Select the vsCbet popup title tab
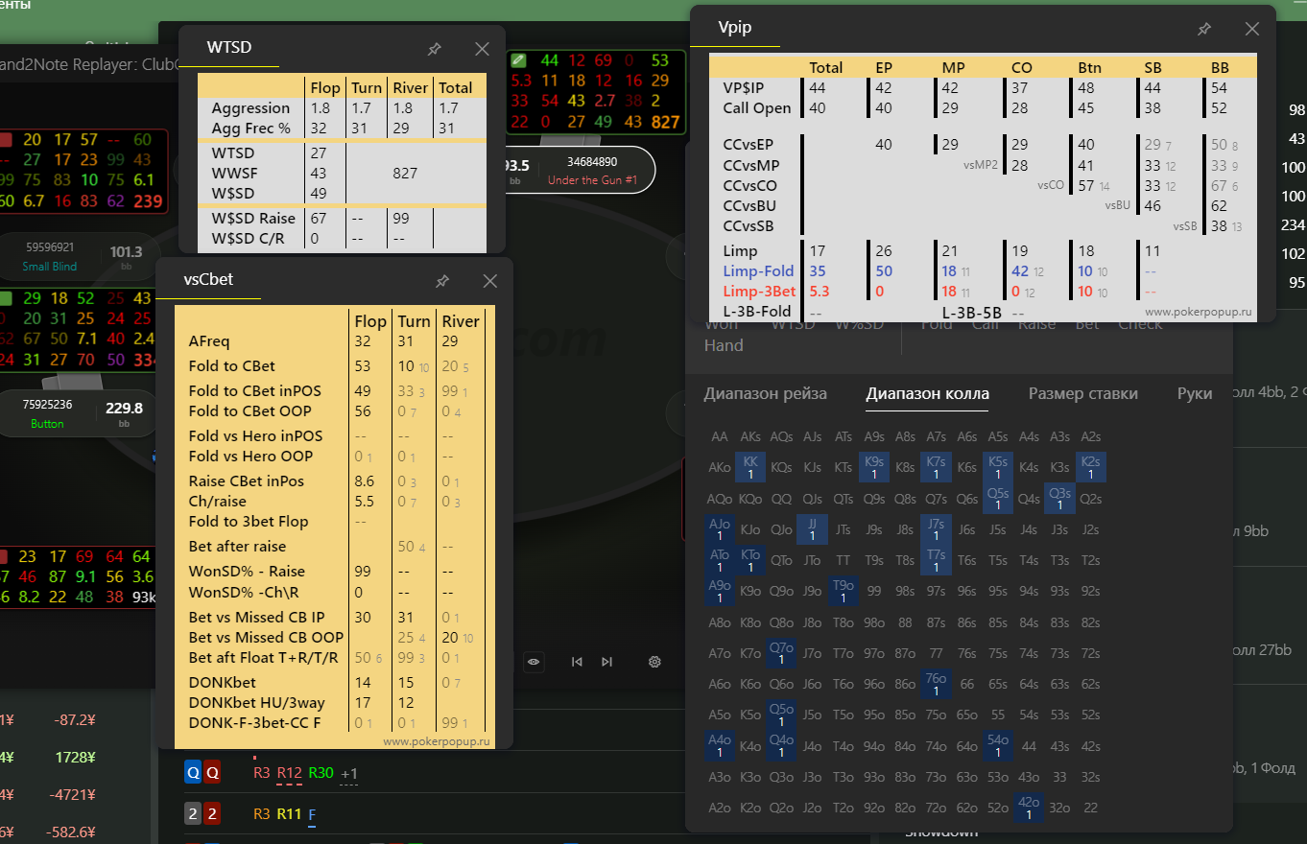The width and height of the screenshot is (1307, 844). pyautogui.click(x=208, y=280)
